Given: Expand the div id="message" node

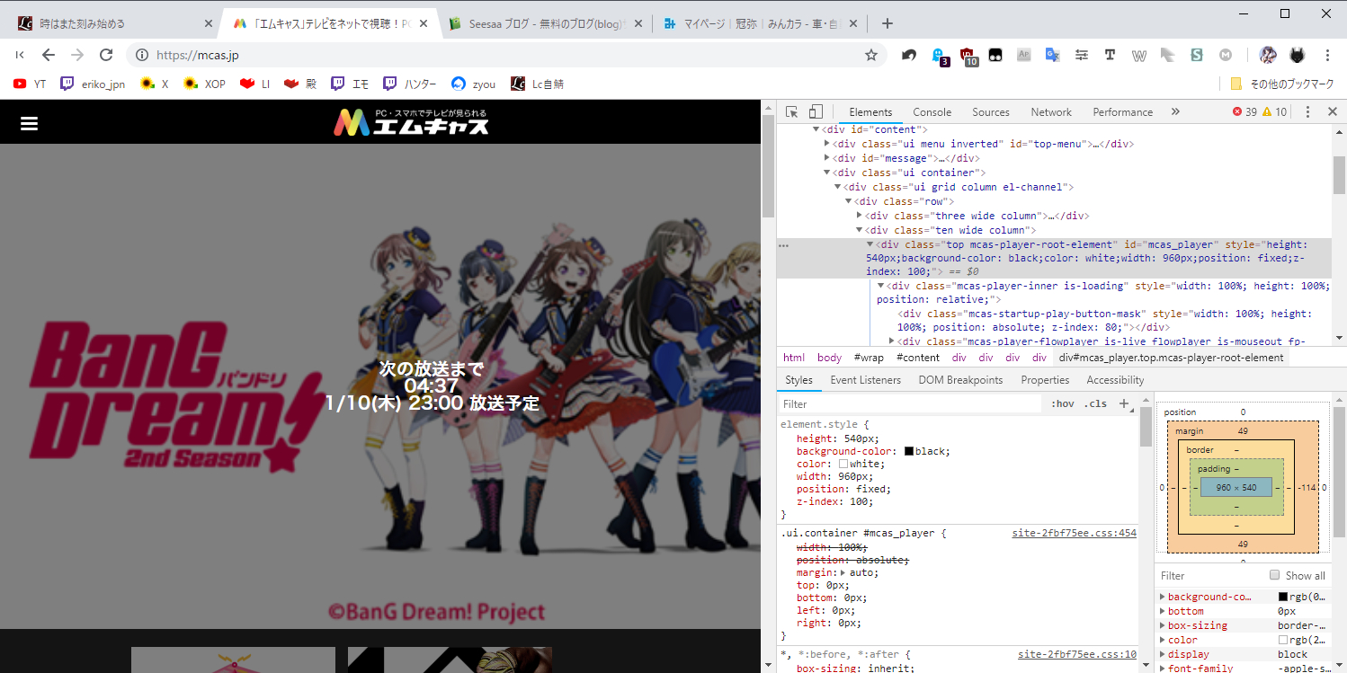Looking at the screenshot, I should [827, 158].
